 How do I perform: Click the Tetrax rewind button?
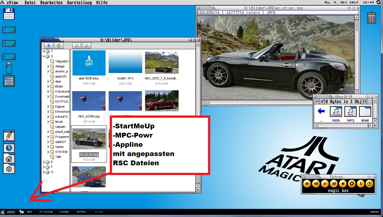click(x=316, y=184)
